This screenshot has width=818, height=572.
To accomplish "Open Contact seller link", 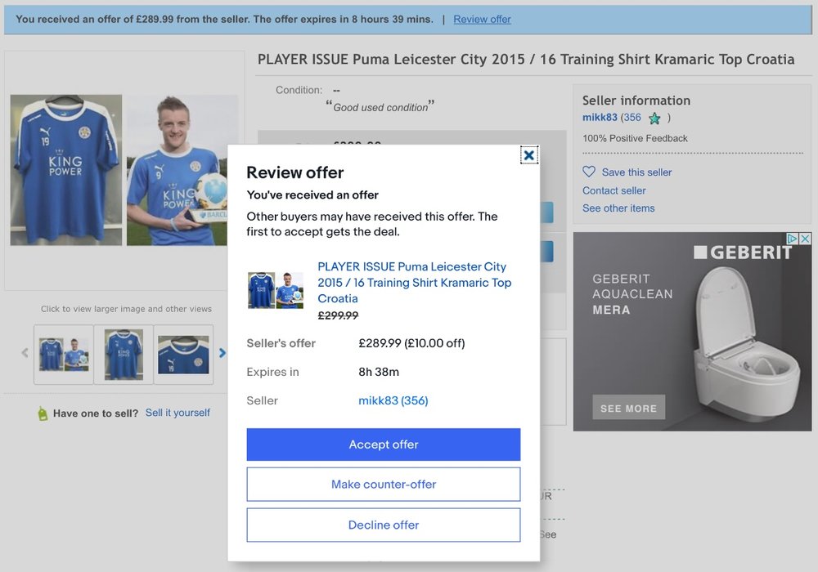I will (x=614, y=190).
